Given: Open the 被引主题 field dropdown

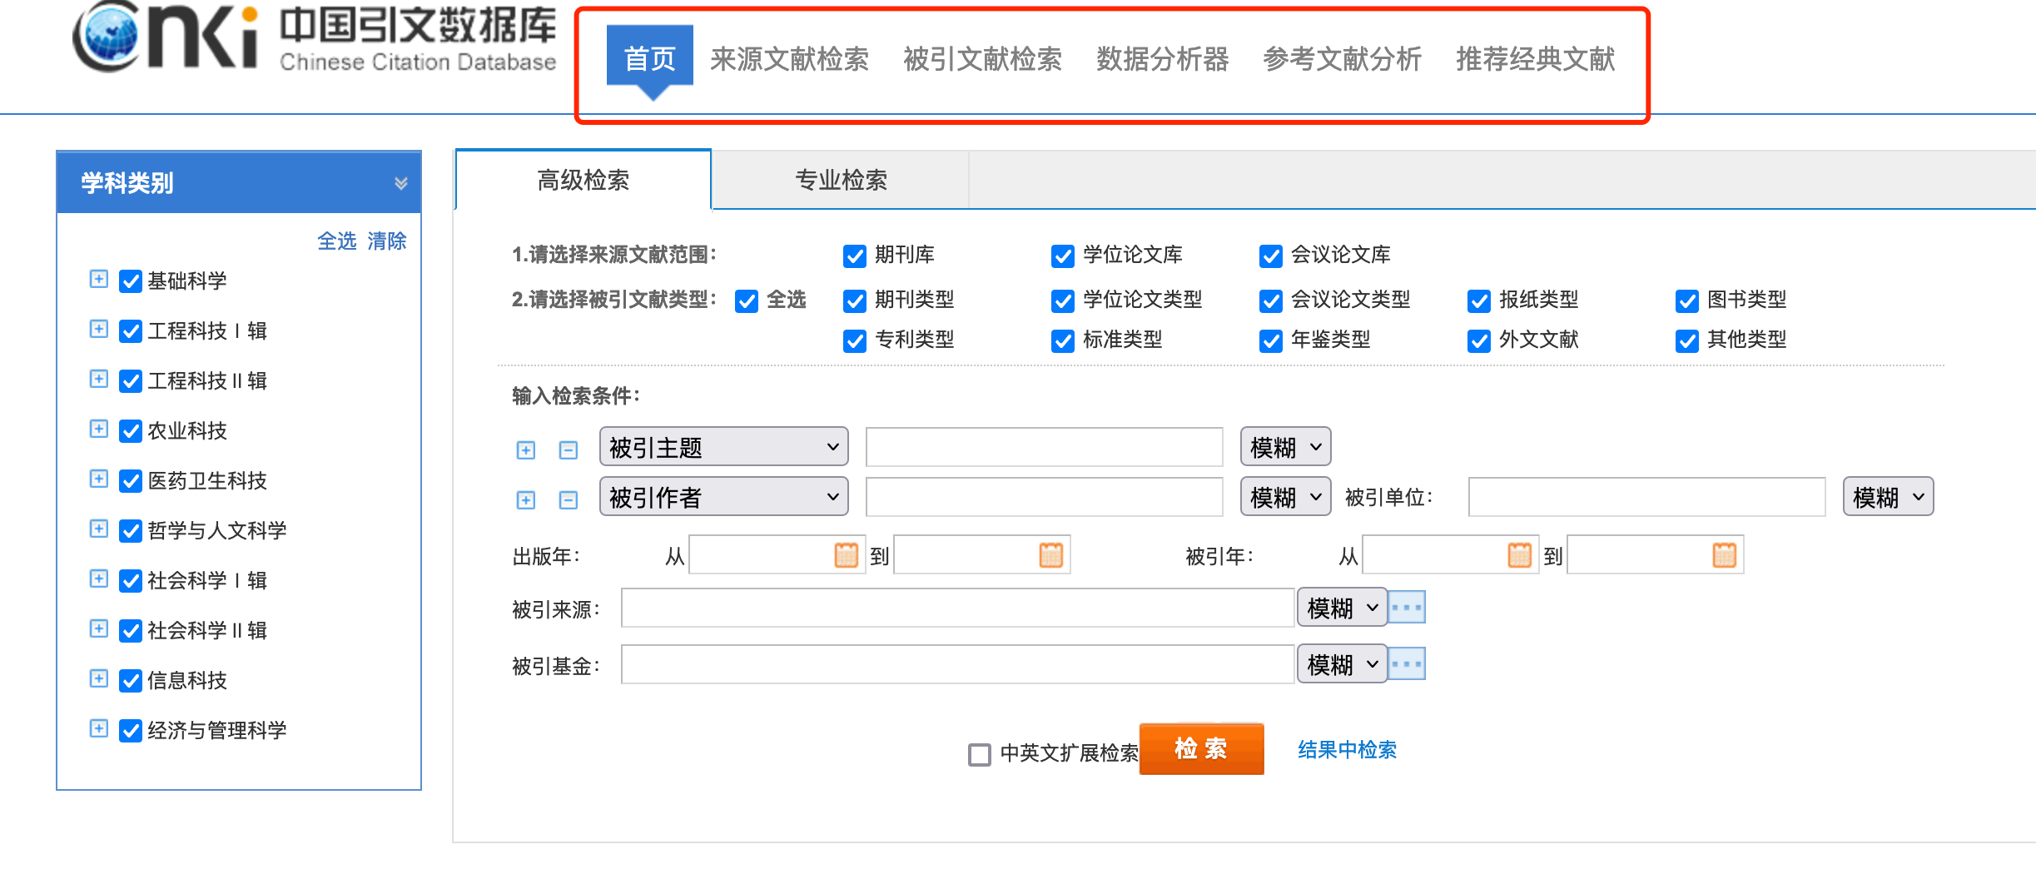Looking at the screenshot, I should [x=723, y=448].
